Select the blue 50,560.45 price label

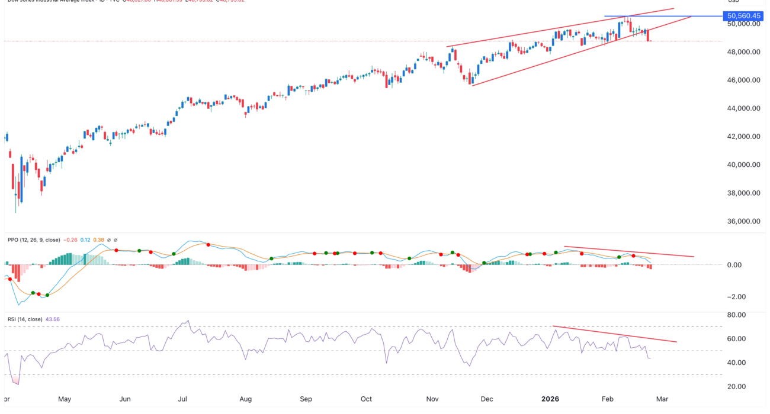(743, 16)
